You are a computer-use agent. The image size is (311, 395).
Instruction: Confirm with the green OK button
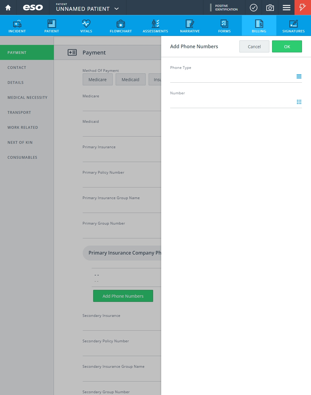pos(287,46)
